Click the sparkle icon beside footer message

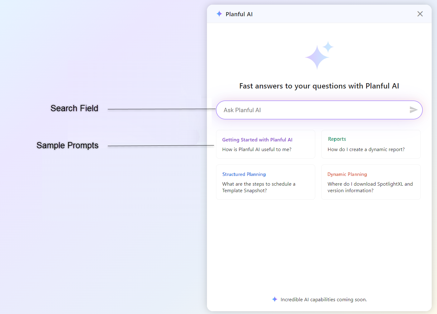click(x=275, y=299)
